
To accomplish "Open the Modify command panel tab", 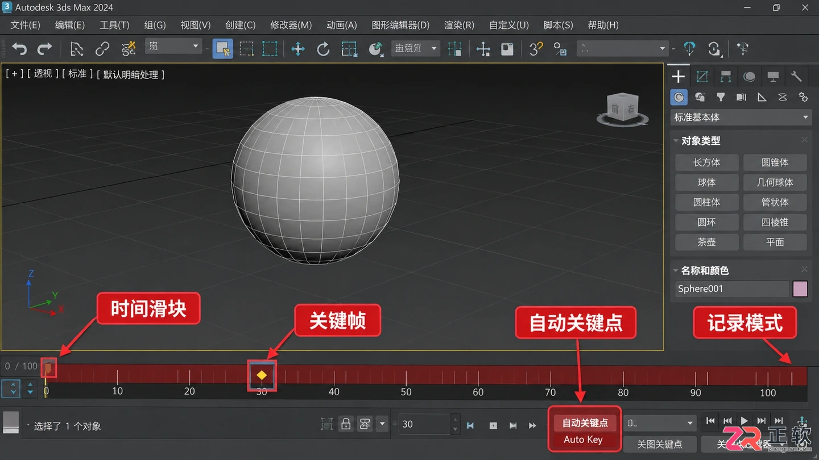I will (702, 77).
